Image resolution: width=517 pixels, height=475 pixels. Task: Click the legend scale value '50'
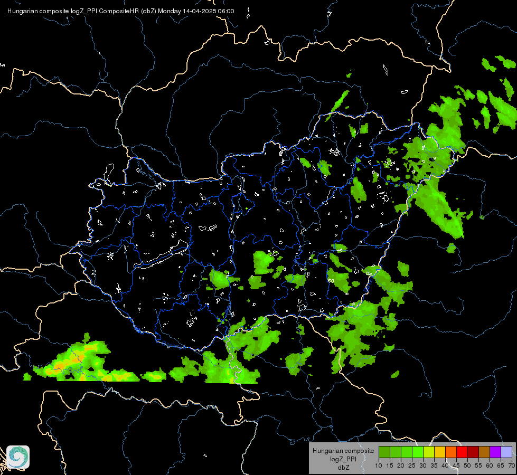coord(467,465)
